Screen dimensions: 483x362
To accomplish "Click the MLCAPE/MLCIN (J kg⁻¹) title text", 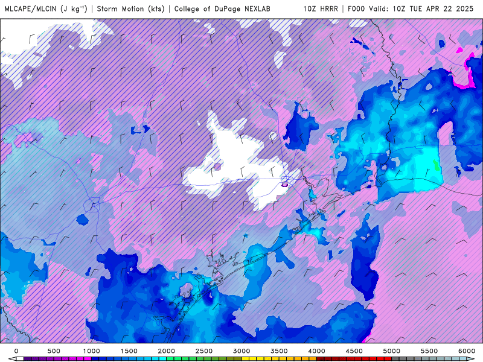I will [x=46, y=8].
